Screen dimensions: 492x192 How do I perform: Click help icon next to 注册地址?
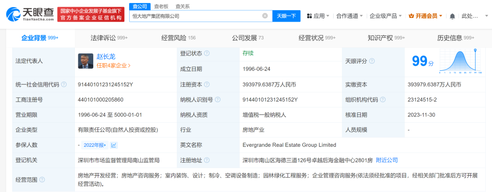tap(207, 160)
